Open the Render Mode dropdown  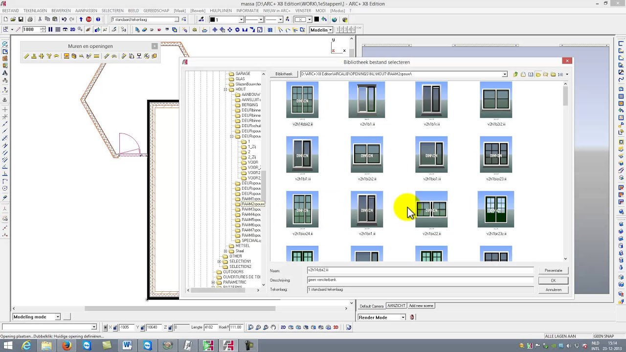403,317
